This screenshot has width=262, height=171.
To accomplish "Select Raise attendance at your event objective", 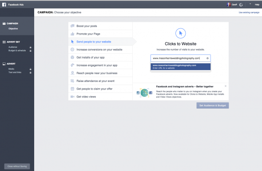I will 100,81.
